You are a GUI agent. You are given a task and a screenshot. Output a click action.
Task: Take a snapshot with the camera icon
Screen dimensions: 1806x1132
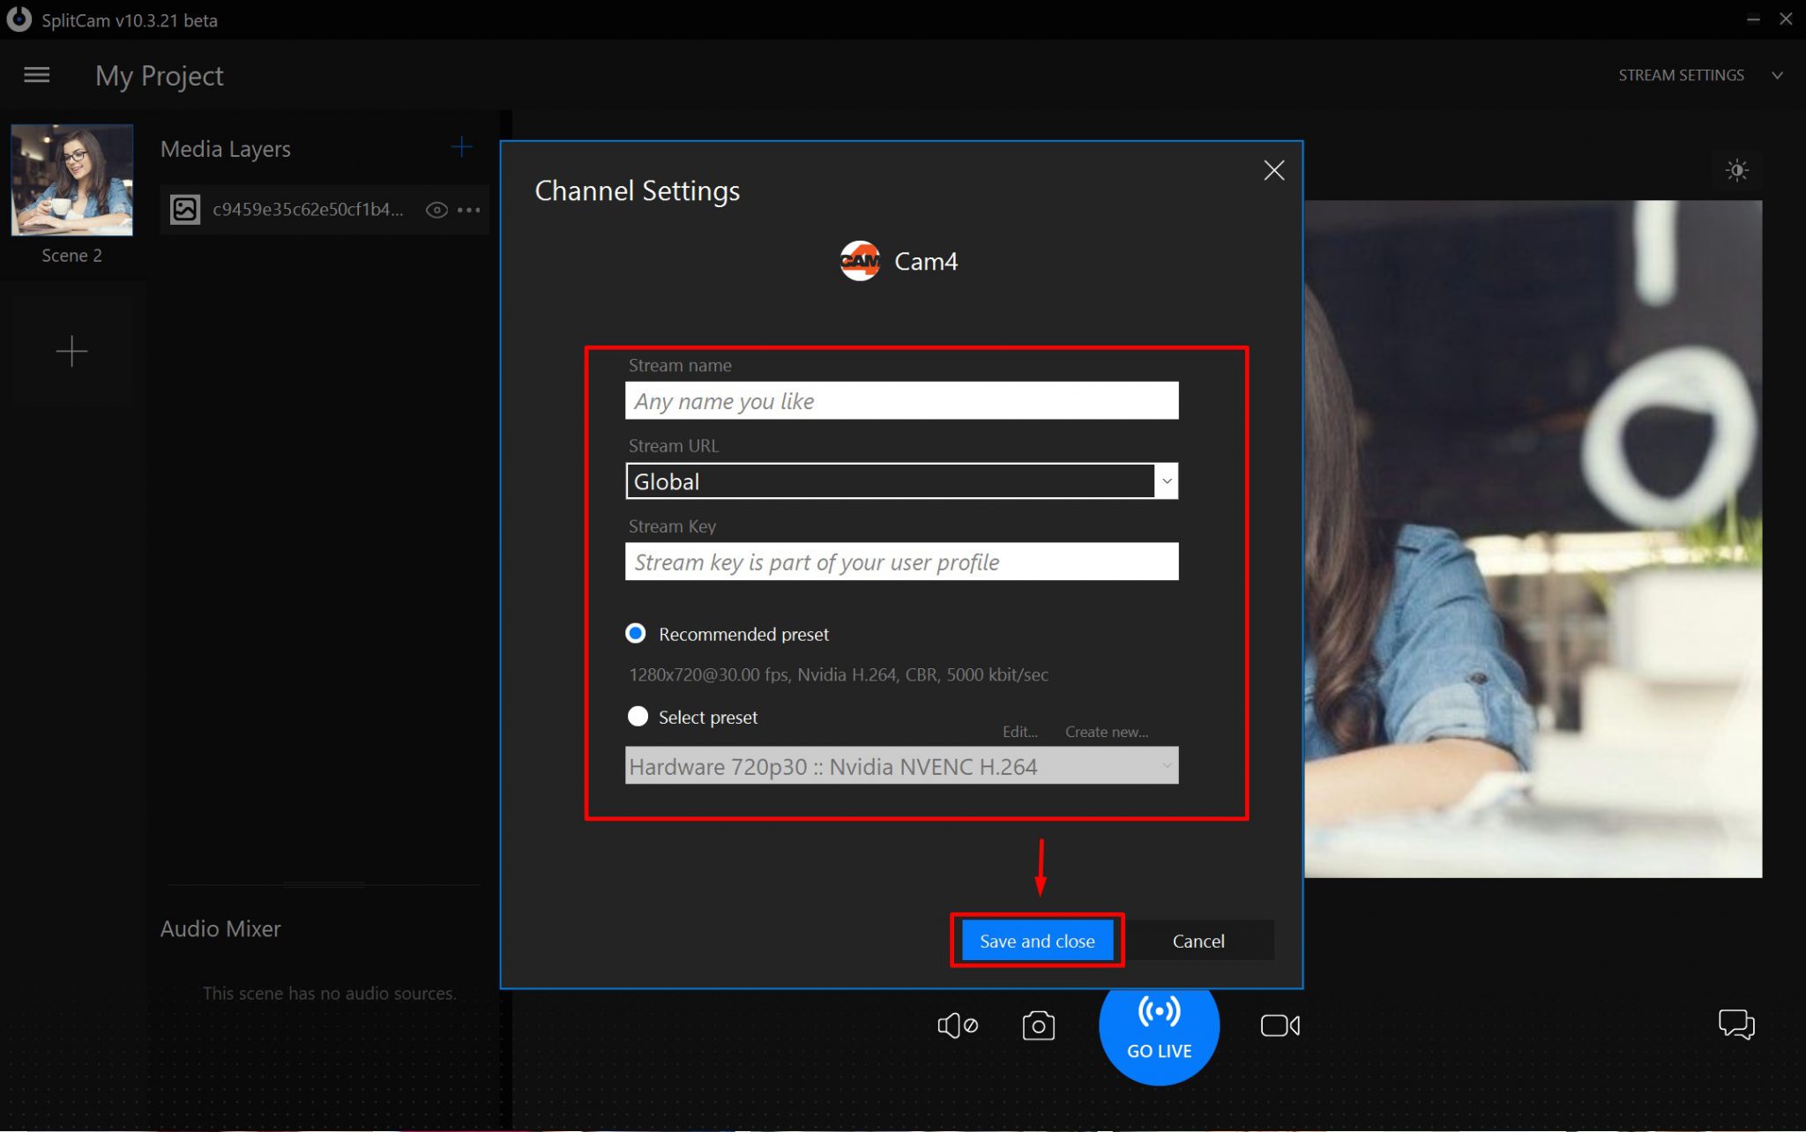[x=1038, y=1025]
